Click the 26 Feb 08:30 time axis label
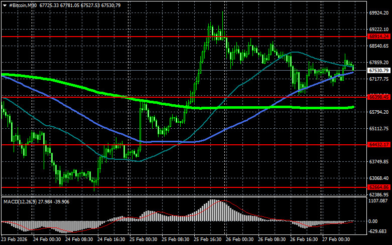Viewport: 392px width, 245px height. pyautogui.click(x=272, y=239)
